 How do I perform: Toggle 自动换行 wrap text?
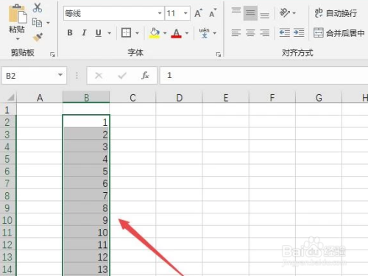point(336,13)
